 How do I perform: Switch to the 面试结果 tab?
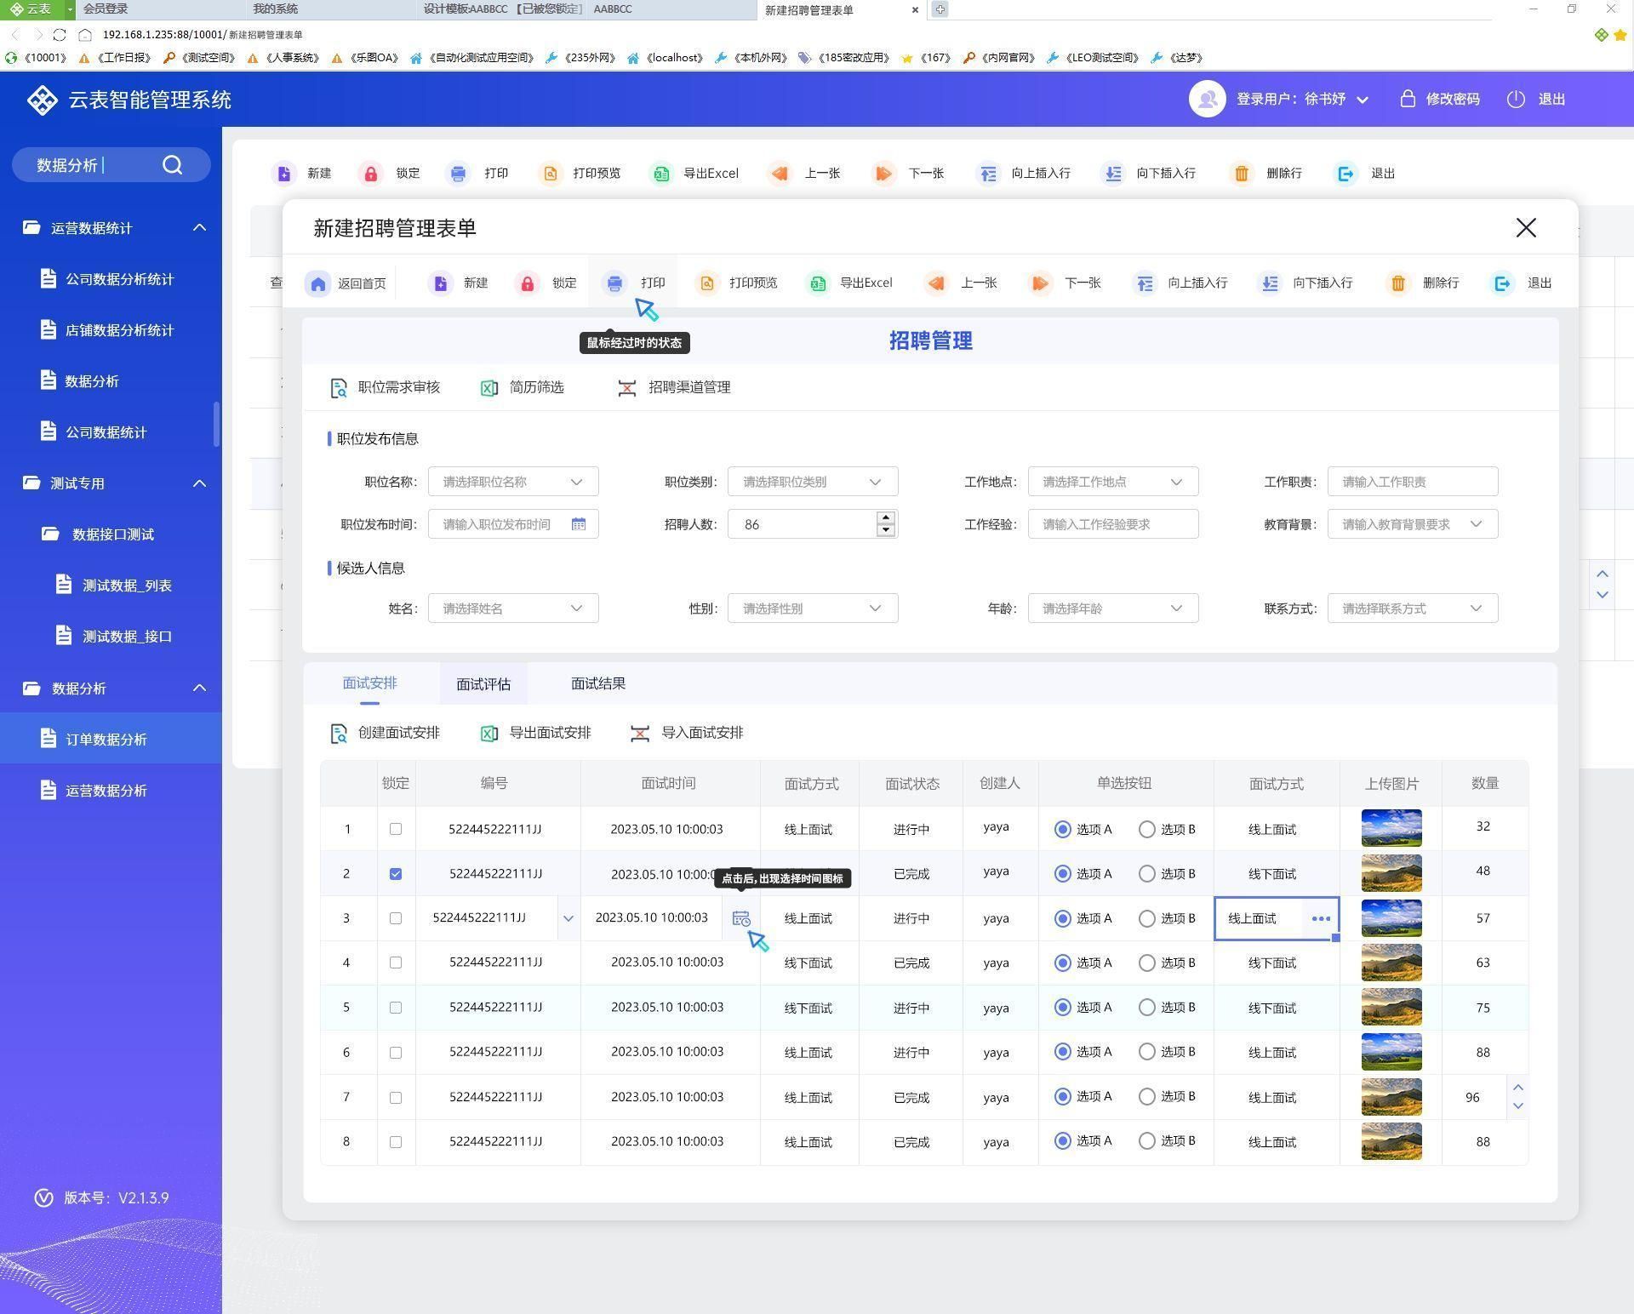598,683
